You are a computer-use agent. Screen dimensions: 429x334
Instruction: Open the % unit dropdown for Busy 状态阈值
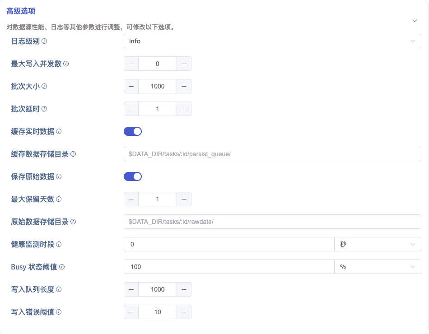377,267
